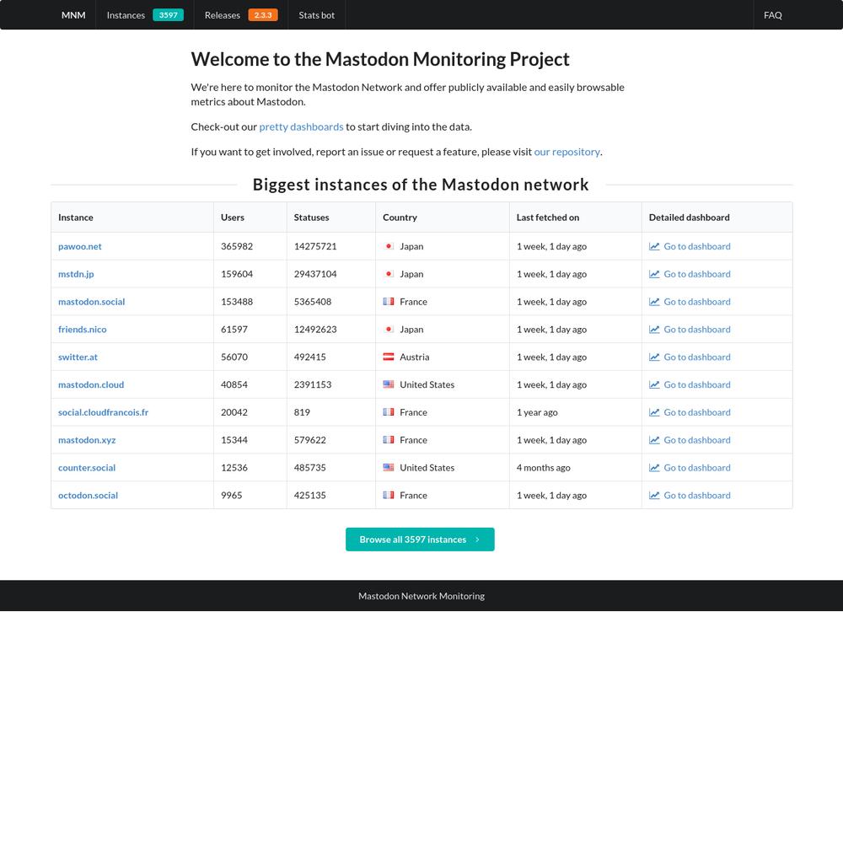Image resolution: width=843 pixels, height=843 pixels.
Task: Click the France flag in octodon.social row
Action: pyautogui.click(x=388, y=496)
